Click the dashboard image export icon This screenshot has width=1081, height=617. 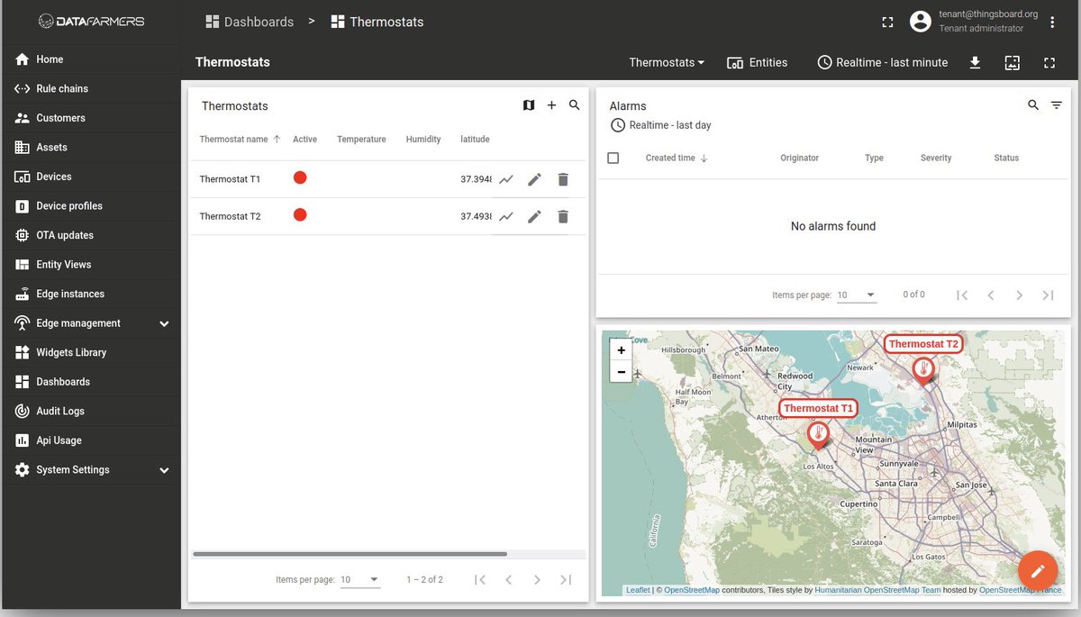coord(1012,63)
